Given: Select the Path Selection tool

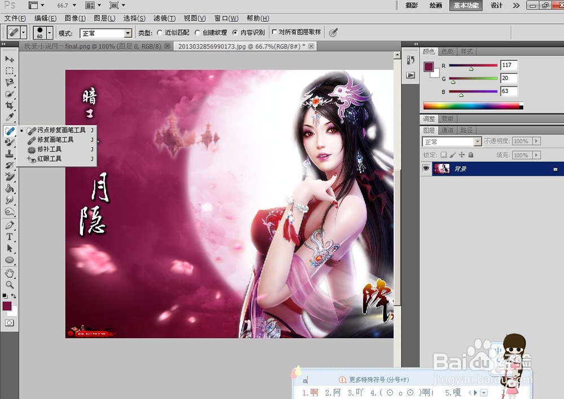Looking at the screenshot, I should (x=10, y=248).
